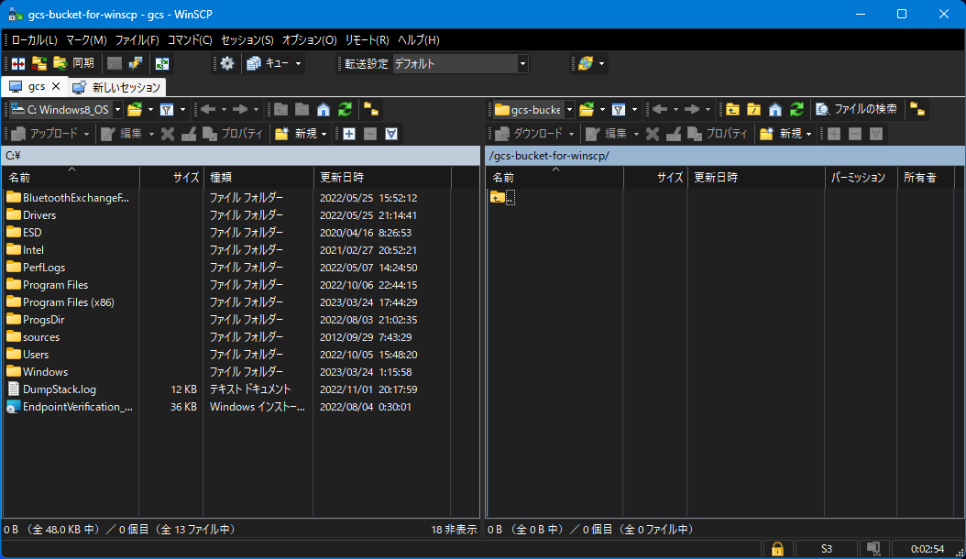Go to remote home directory icon
This screenshot has height=559, width=966.
[x=775, y=110]
